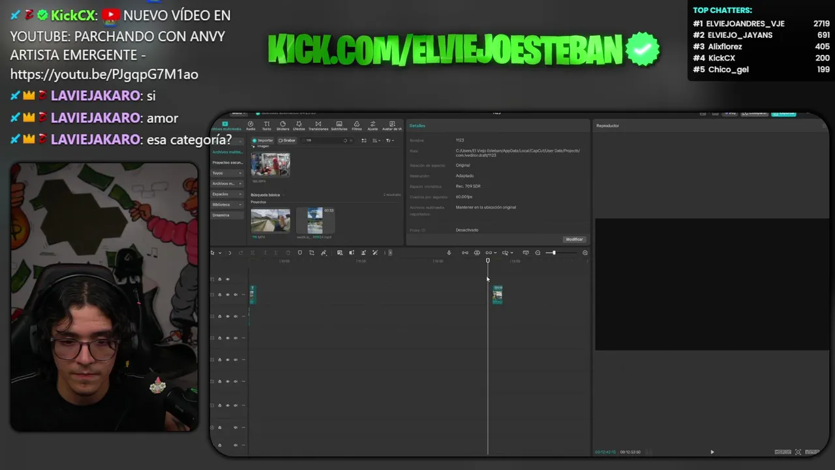Viewport: 835px width, 470px height.
Task: Click the crop tool icon
Action: [311, 253]
